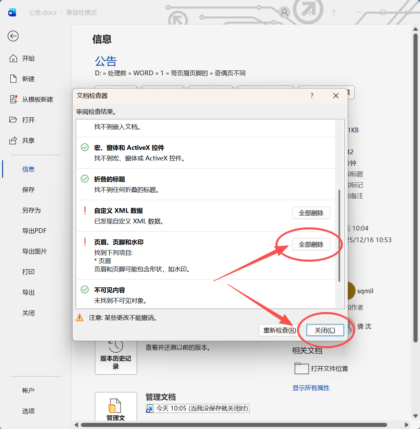Viewport: 420px width, 429px height.
Task: Click the author name sqmil
Action: [365, 291]
